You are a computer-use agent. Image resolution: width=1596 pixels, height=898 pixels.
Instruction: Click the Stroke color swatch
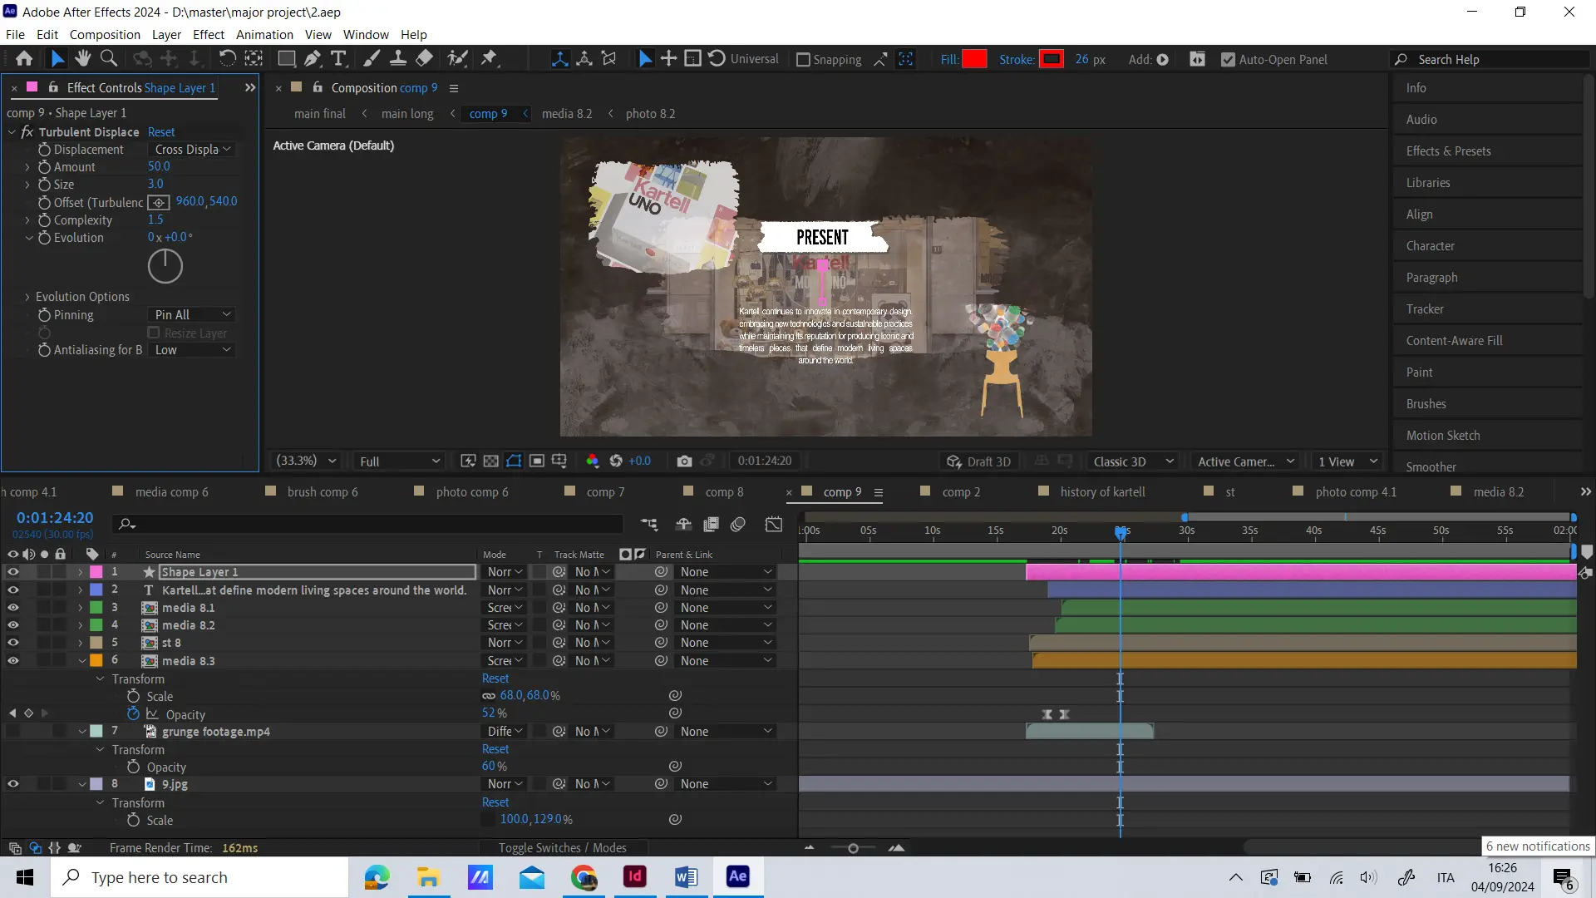(x=1052, y=60)
